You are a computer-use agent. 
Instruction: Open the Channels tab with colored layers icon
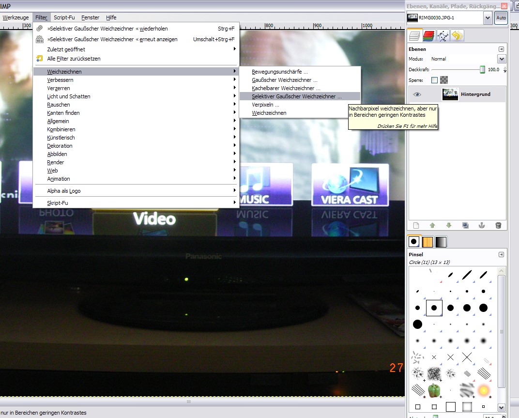click(x=428, y=35)
